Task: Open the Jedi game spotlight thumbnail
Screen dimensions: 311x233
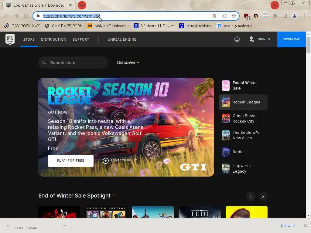Action: [200, 212]
